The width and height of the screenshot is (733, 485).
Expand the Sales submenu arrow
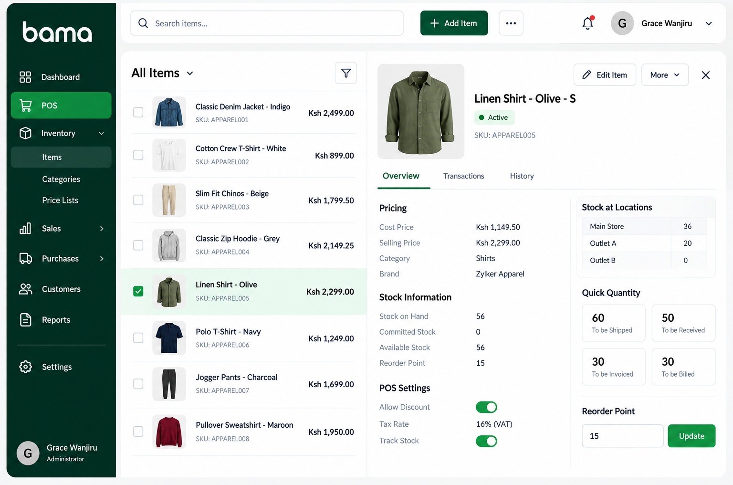102,229
